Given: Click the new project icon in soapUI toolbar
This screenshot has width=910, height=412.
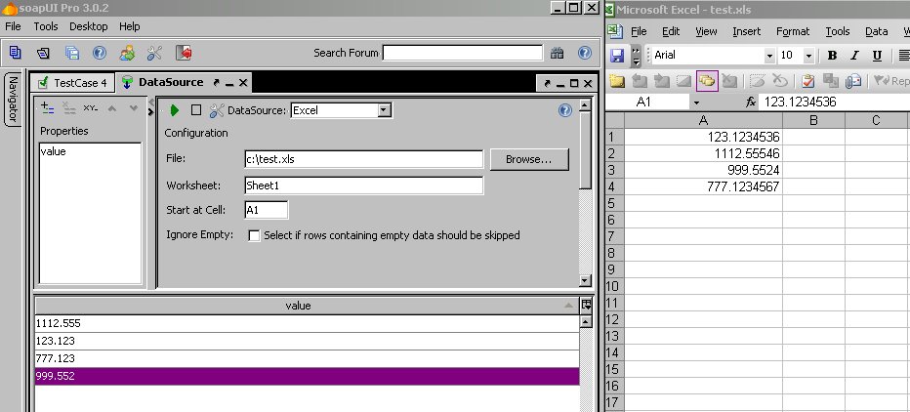Looking at the screenshot, I should pyautogui.click(x=15, y=53).
